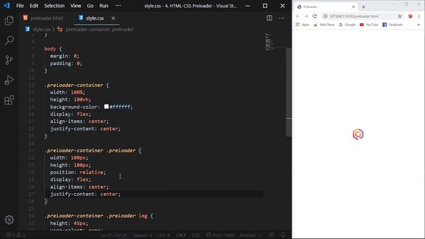Open Run and Debug view
The image size is (425, 239).
(9, 80)
